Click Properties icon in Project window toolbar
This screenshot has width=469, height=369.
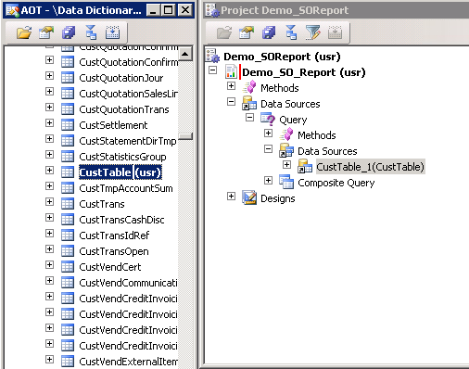point(247,32)
